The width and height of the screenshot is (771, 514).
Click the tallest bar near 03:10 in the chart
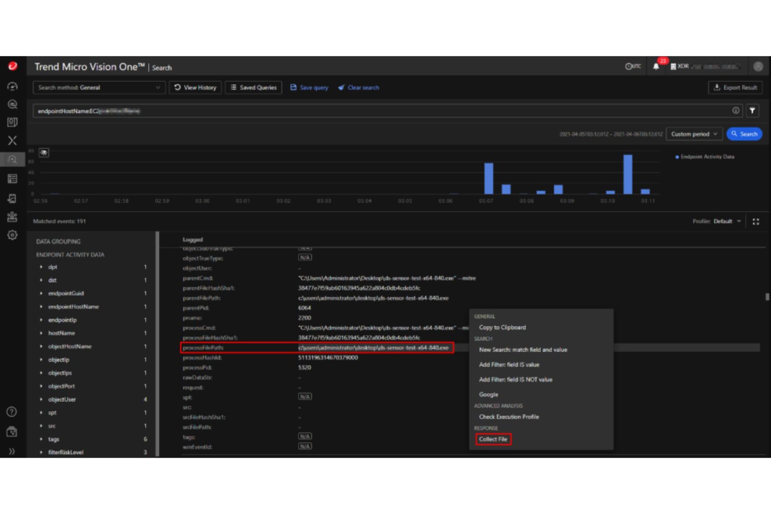(x=627, y=174)
